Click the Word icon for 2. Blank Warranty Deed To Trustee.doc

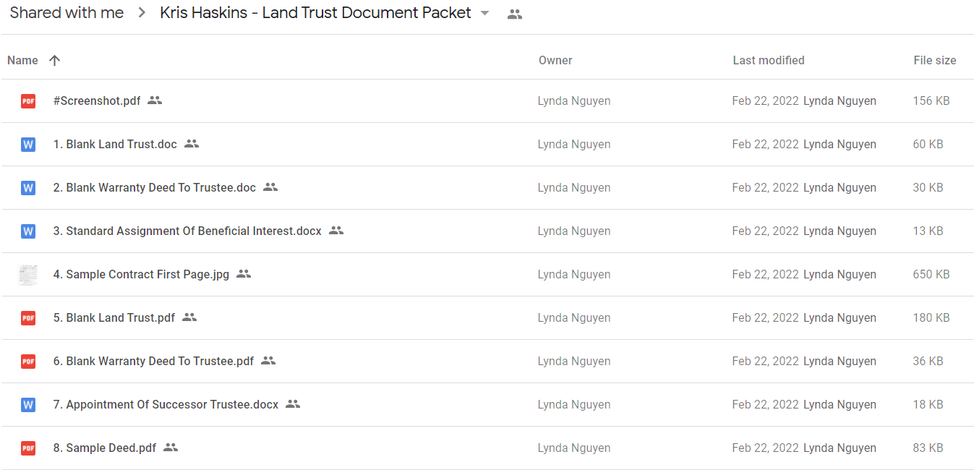(28, 188)
